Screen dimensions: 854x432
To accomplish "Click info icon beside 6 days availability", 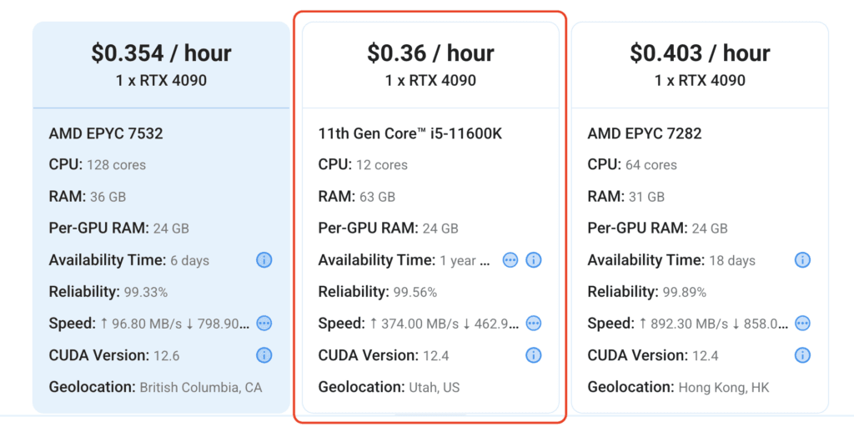I will [x=264, y=260].
